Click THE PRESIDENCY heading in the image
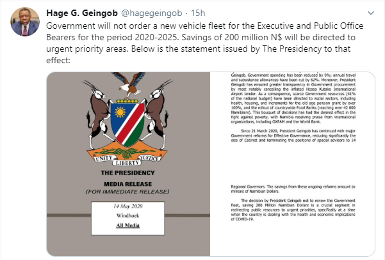 coord(127,173)
